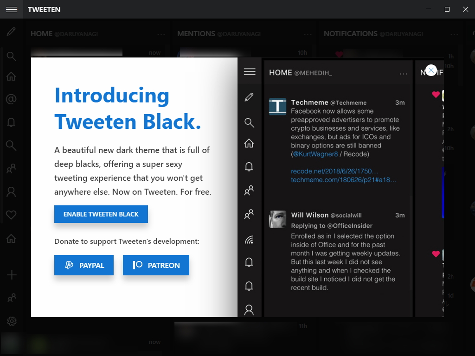Select the compose tweet pencil icon
Image resolution: width=475 pixels, height=356 pixels.
12,32
